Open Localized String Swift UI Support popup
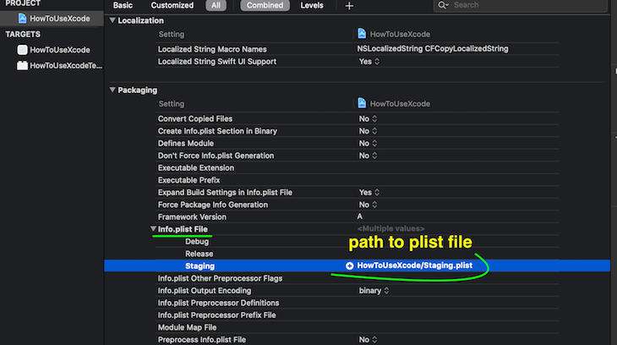The image size is (617, 345). click(x=369, y=62)
